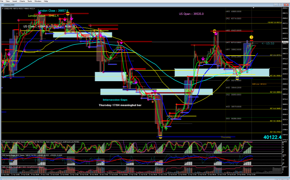The height and width of the screenshot is (180, 290).
Task: Select the yellow circle marker at the chart's lowest low
Action: pyautogui.click(x=161, y=137)
